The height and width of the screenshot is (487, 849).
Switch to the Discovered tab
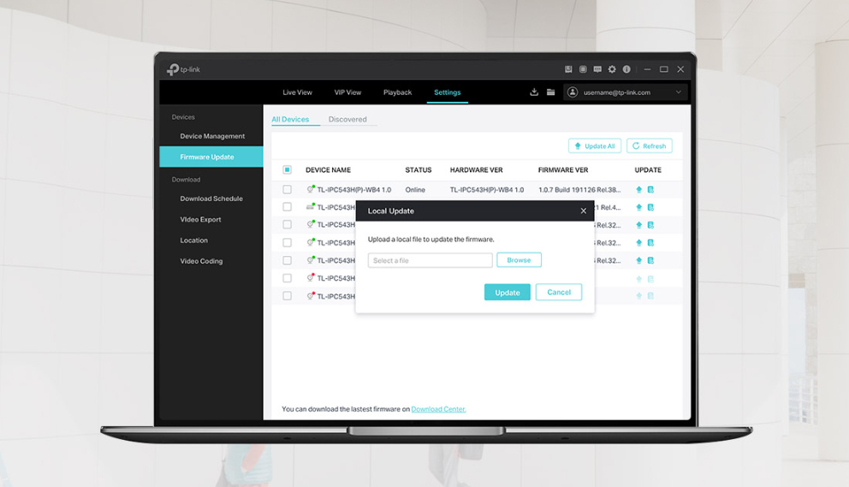tap(347, 119)
